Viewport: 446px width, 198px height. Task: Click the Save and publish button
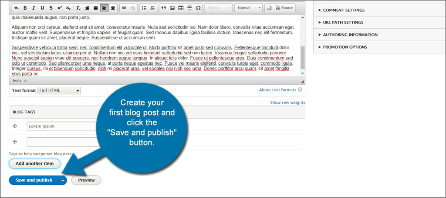(34, 180)
